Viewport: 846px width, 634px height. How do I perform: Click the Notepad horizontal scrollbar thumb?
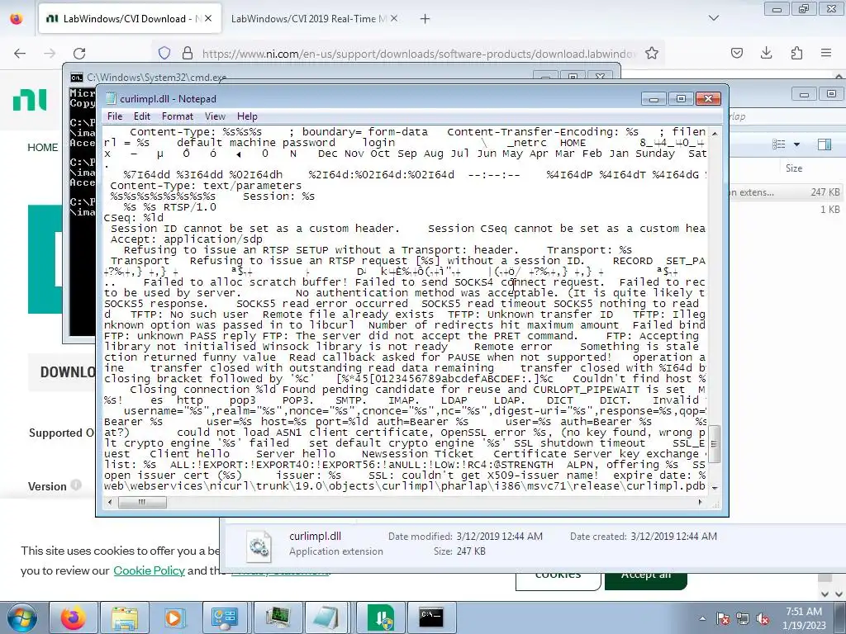tap(142, 502)
